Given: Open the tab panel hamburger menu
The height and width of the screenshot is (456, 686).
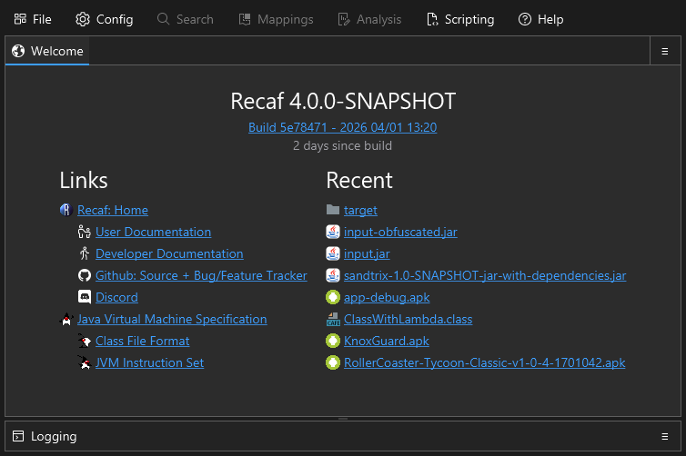Looking at the screenshot, I should point(664,52).
